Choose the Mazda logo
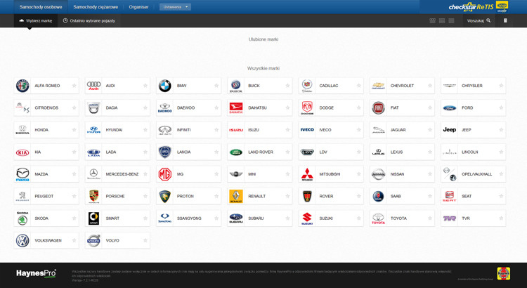527x288 pixels. (22, 174)
